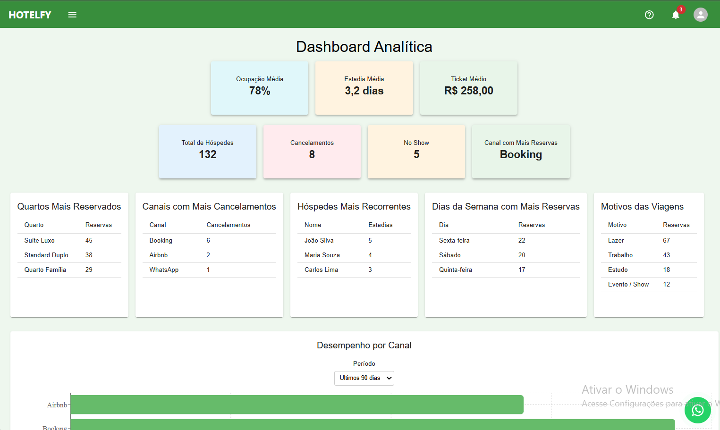Select Booking row under Canais com Mais Cancelamentos

(x=161, y=240)
